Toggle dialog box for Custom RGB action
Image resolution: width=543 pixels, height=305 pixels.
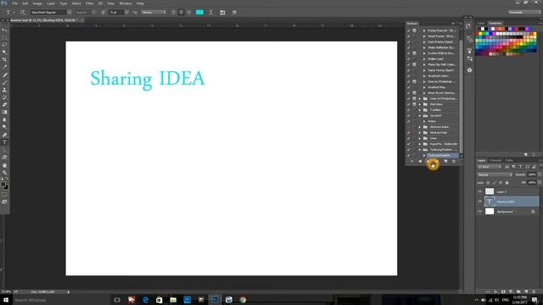(x=414, y=53)
